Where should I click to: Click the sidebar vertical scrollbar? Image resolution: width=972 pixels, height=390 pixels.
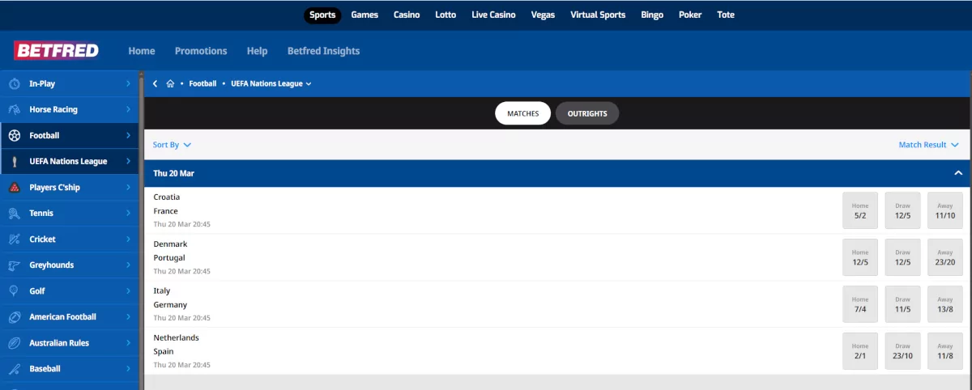pyautogui.click(x=142, y=231)
